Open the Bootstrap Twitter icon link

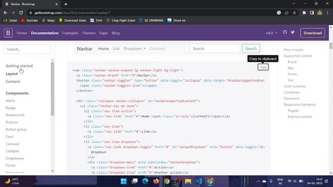pyautogui.click(x=292, y=32)
